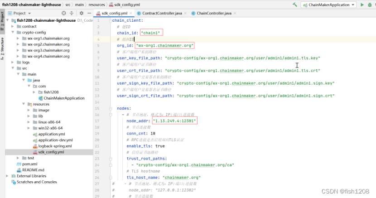Click the conn_cnt value 10
Viewport: 376px width, 198px height.
coord(153,134)
